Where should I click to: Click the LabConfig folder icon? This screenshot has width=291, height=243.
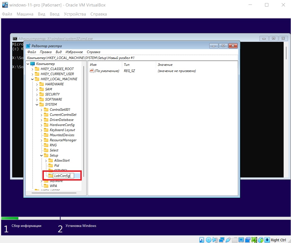[50, 175]
